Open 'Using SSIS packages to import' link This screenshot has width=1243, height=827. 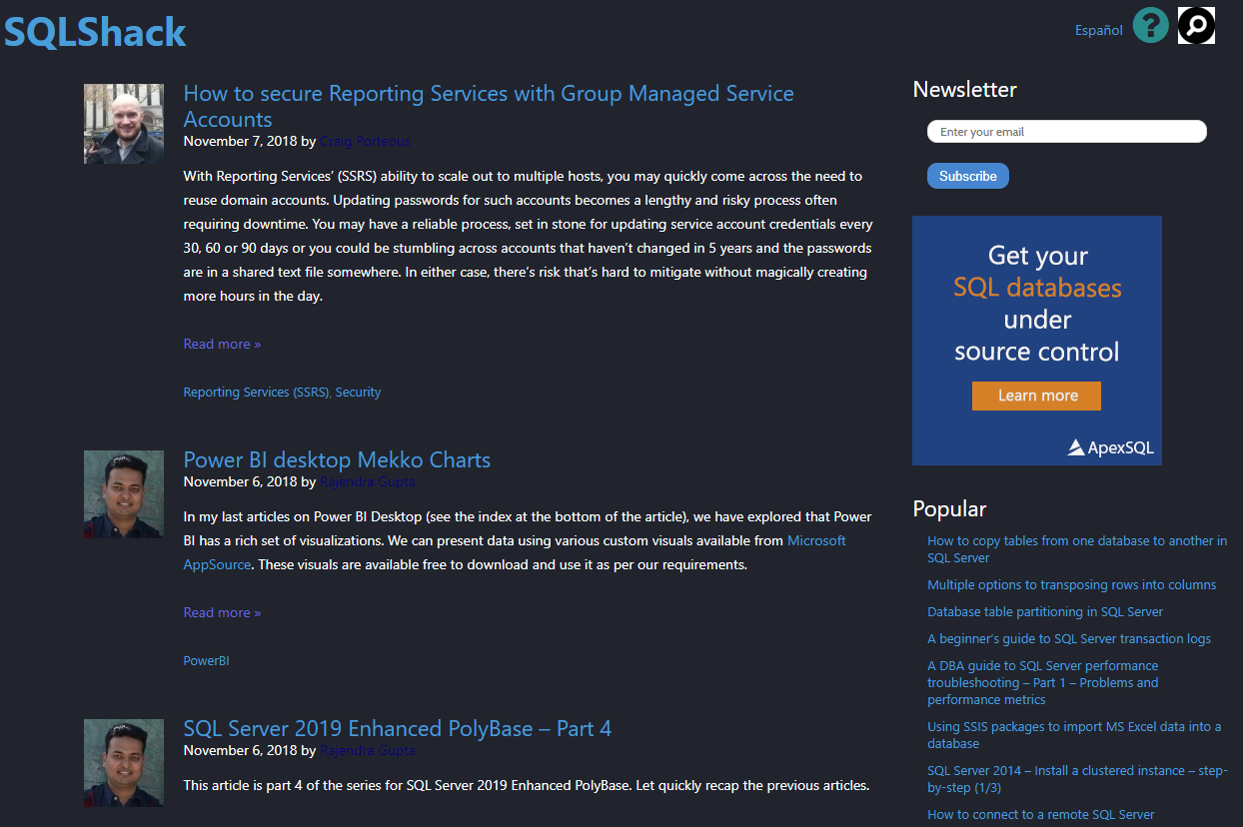click(x=1074, y=735)
